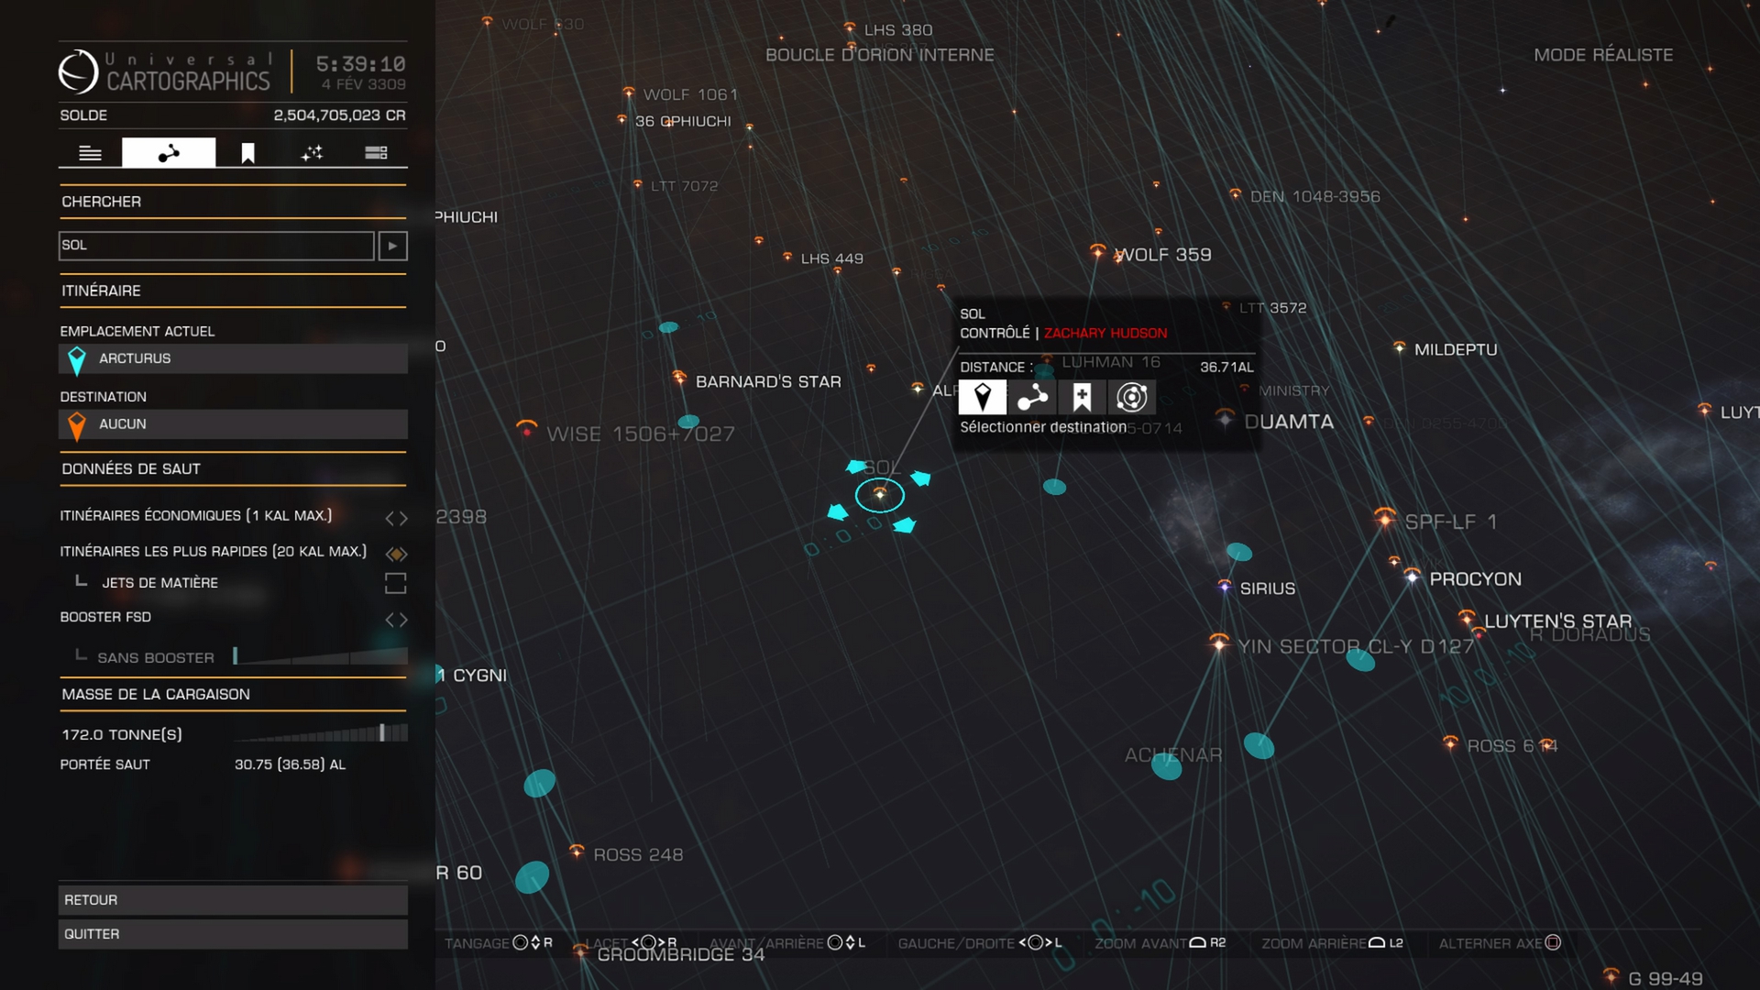The width and height of the screenshot is (1760, 990).
Task: Click the MODE RÉALISTE label
Action: click(1603, 55)
